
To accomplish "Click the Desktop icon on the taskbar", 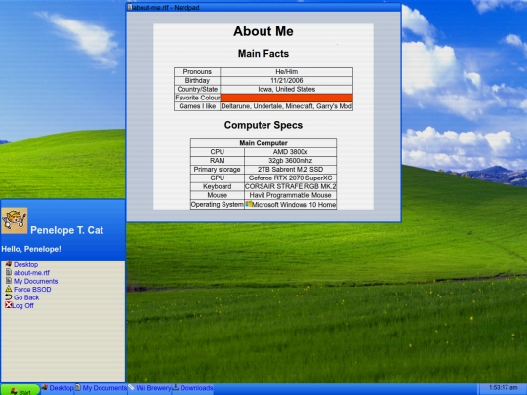I will 45,387.
